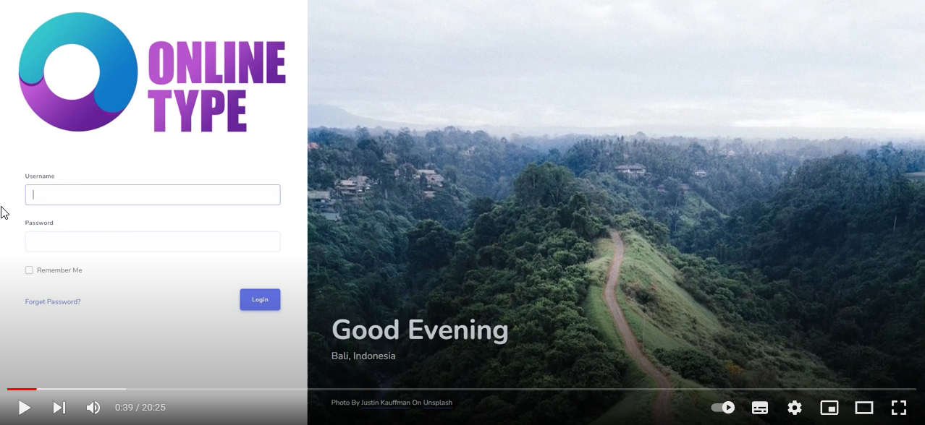Click the Password input field

pyautogui.click(x=153, y=241)
